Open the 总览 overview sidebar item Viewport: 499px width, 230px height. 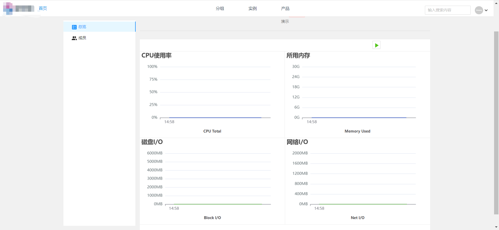tap(99, 27)
